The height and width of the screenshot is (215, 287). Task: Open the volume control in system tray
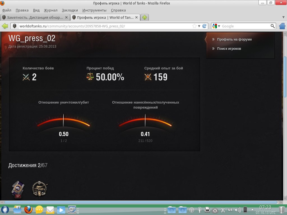tap(238, 210)
